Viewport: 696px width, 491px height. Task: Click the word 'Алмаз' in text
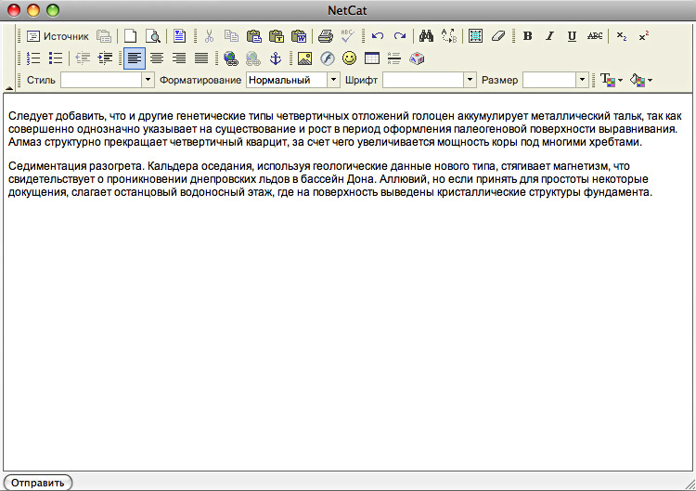tap(25, 142)
